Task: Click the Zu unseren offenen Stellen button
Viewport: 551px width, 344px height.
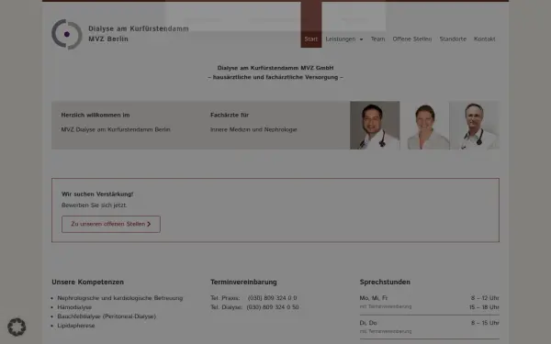Action: click(x=111, y=224)
